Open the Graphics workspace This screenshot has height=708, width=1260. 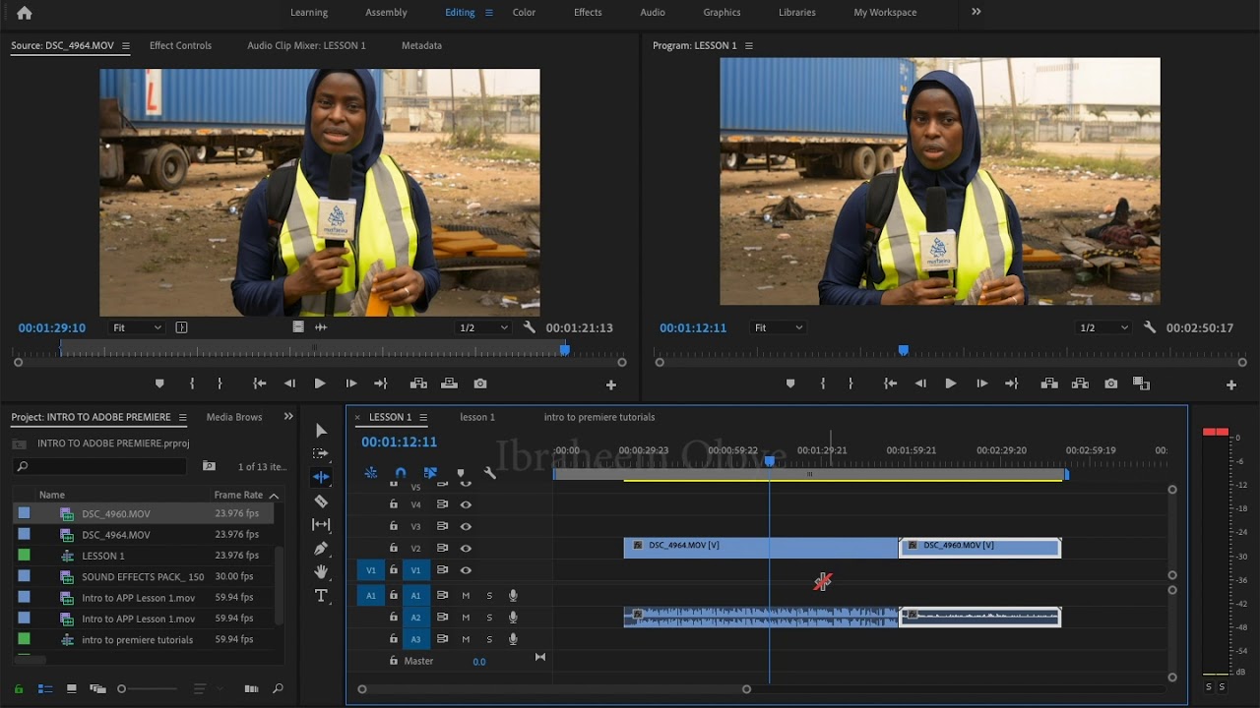click(x=722, y=13)
